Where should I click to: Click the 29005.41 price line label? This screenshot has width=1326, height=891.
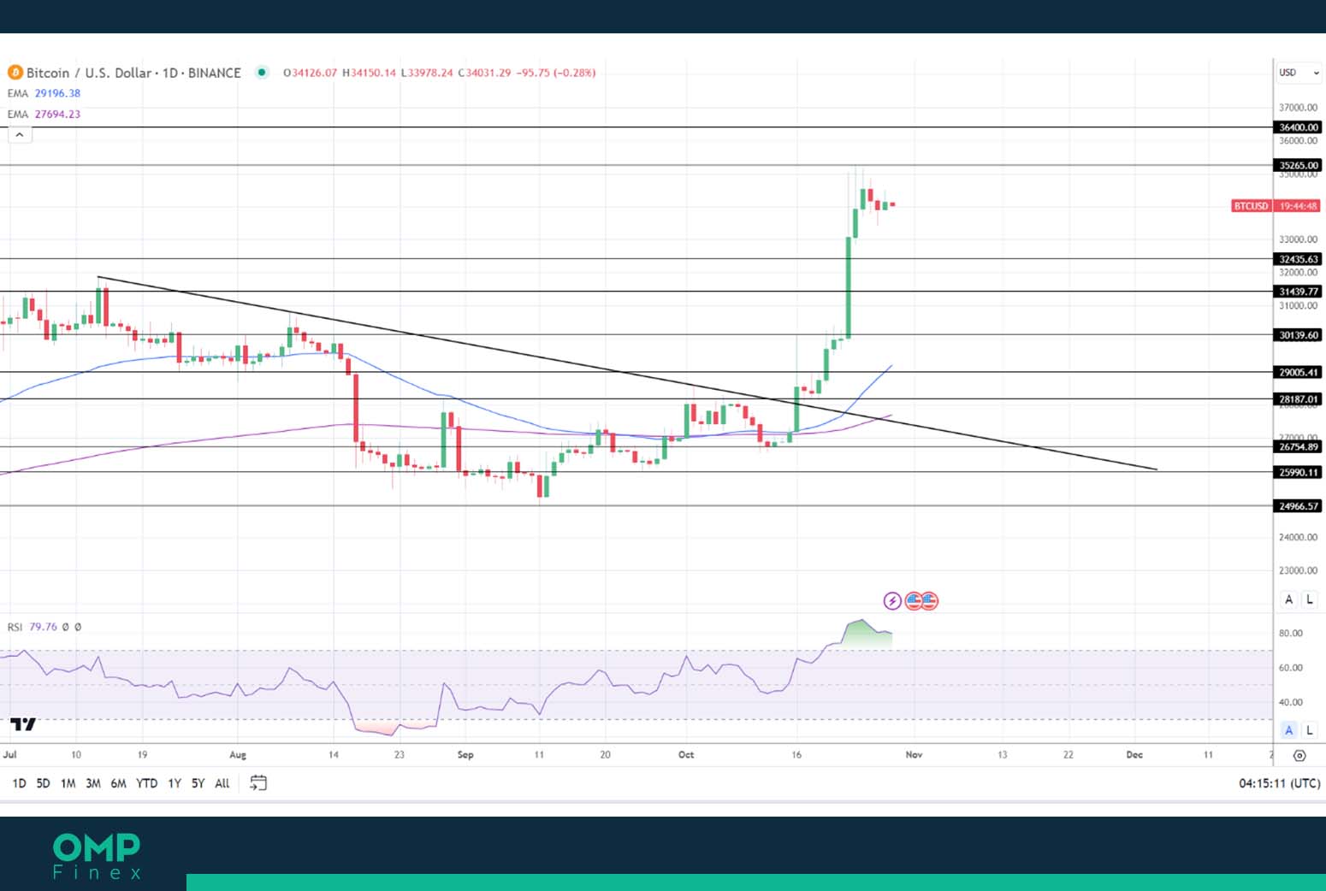tap(1299, 372)
